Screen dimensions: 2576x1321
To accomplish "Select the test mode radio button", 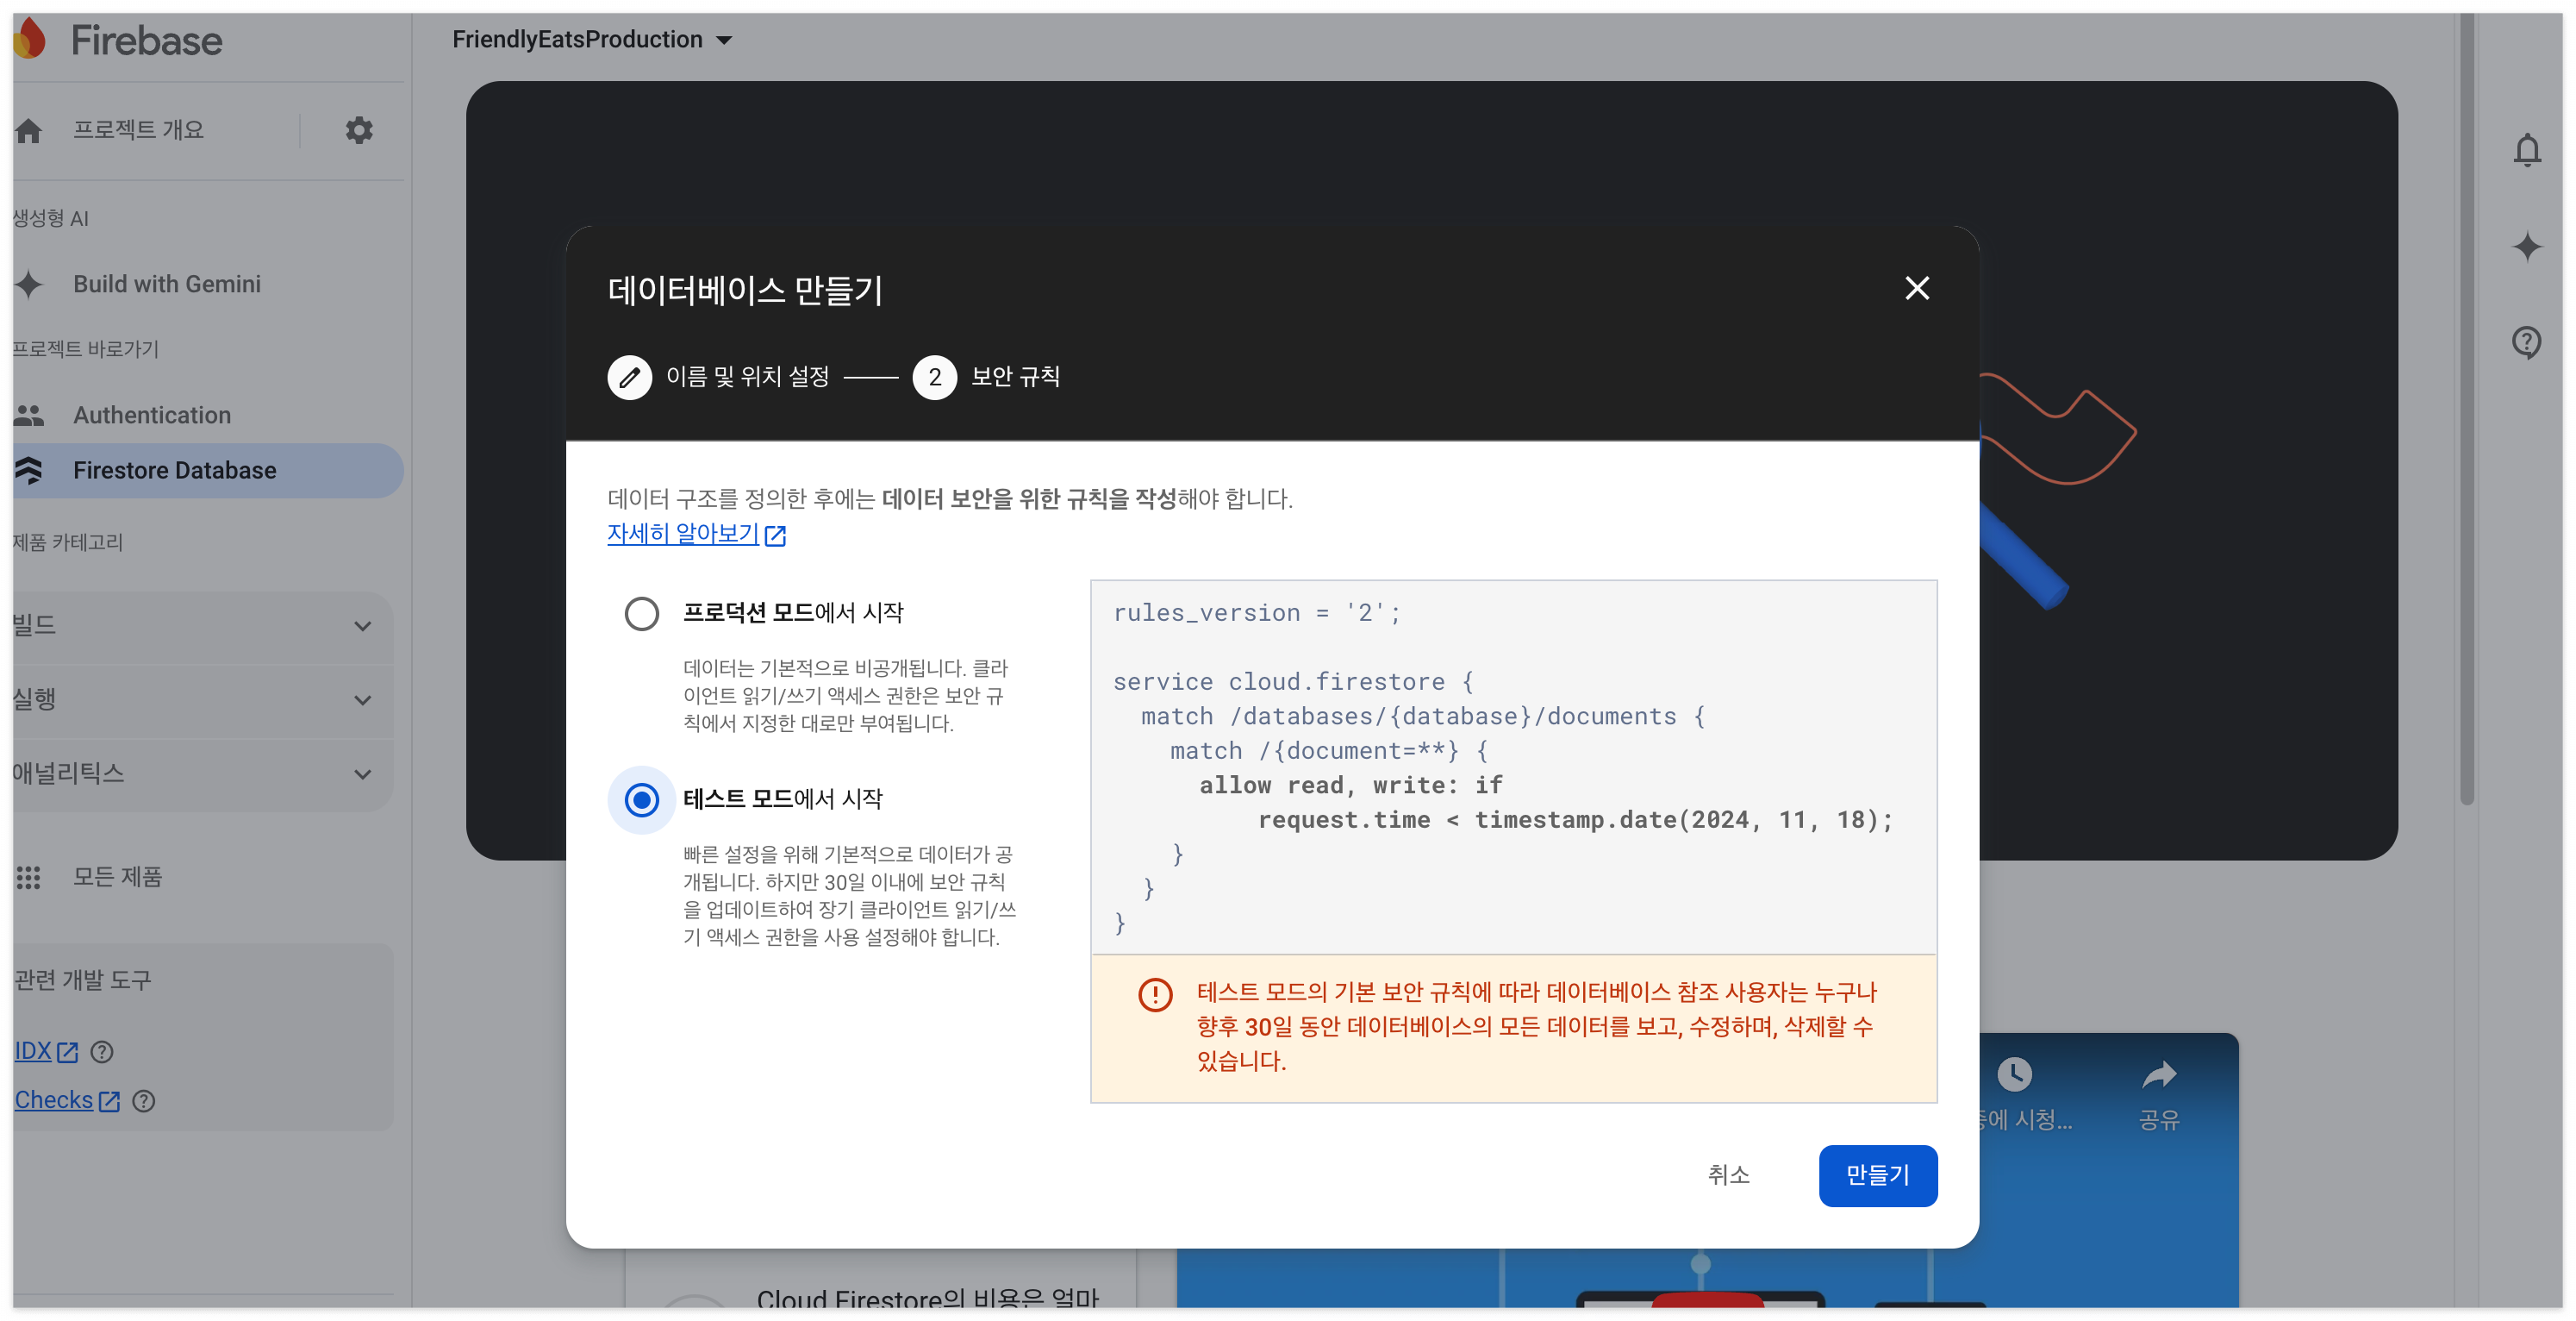I will pos(642,799).
